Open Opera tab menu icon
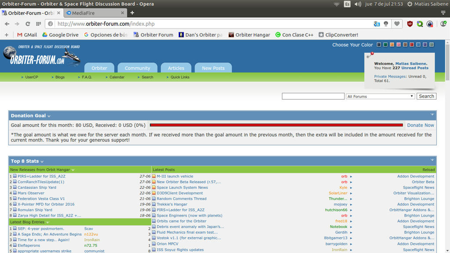 coord(443,13)
